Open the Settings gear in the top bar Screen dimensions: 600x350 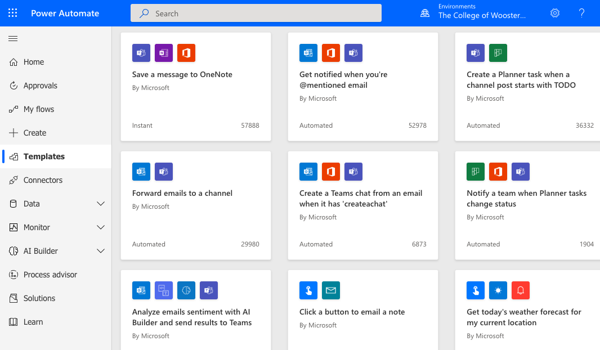click(x=555, y=12)
